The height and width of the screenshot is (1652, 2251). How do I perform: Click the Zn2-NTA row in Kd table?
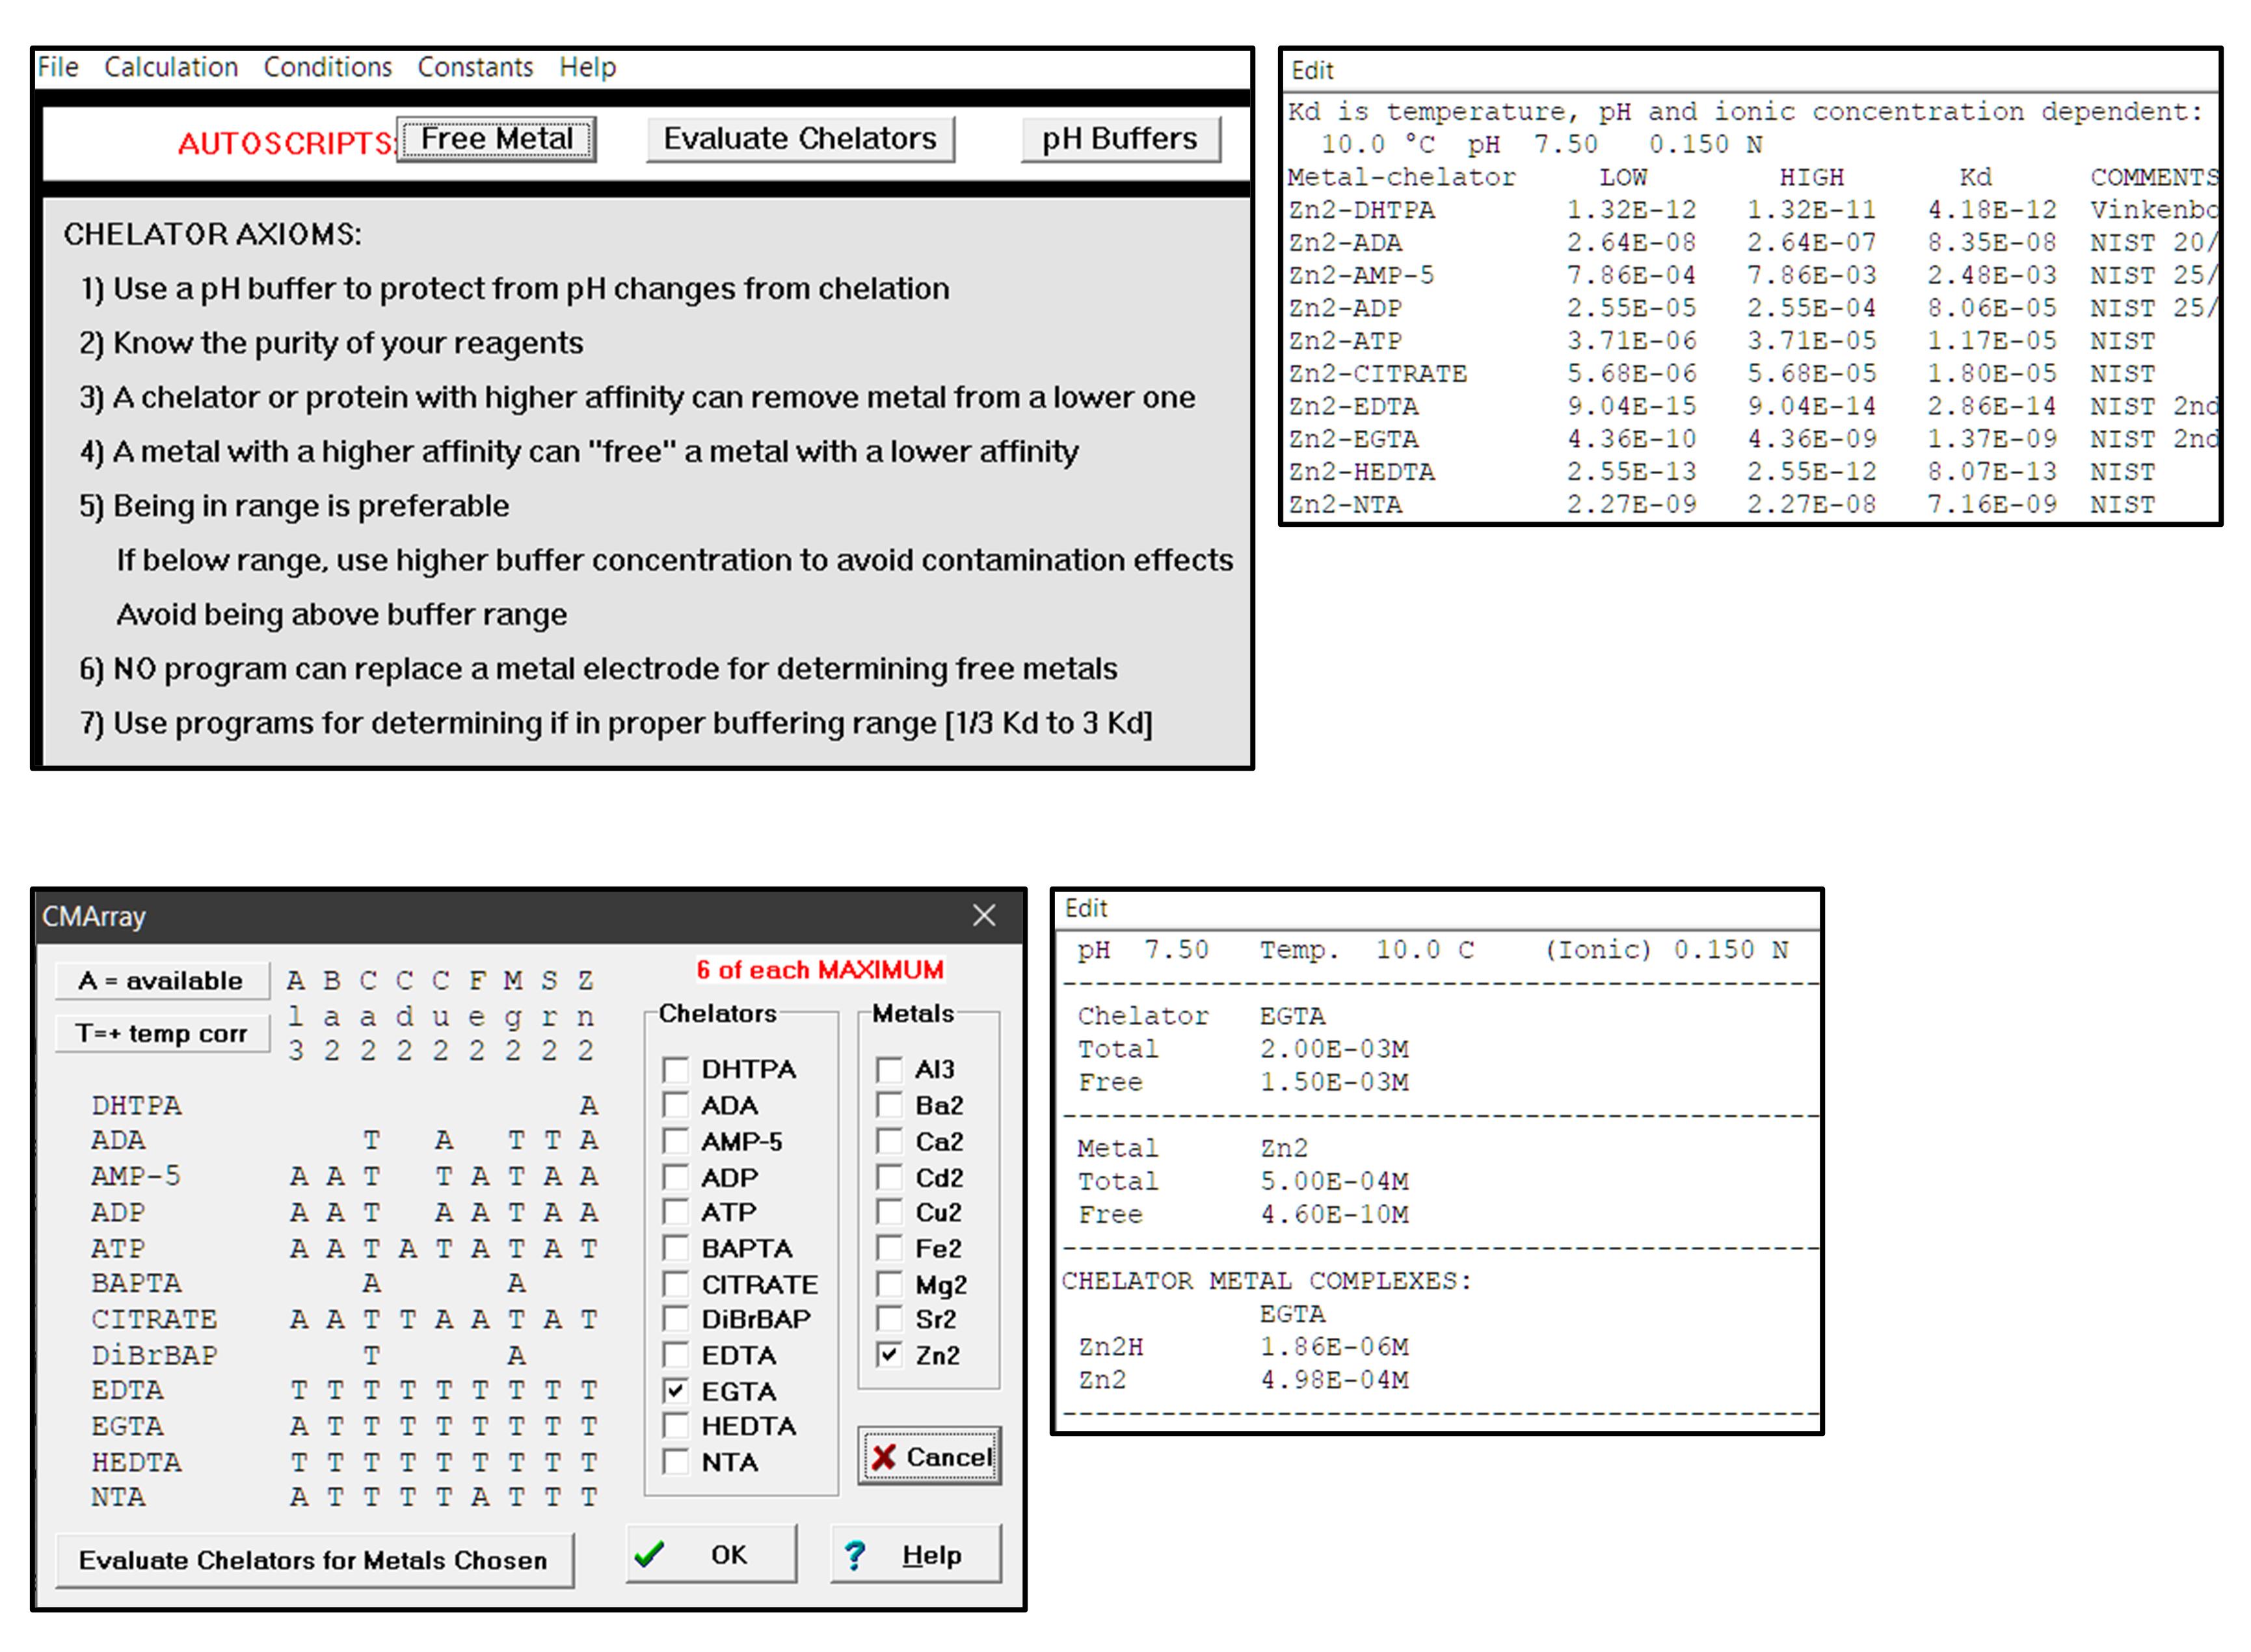[1752, 505]
